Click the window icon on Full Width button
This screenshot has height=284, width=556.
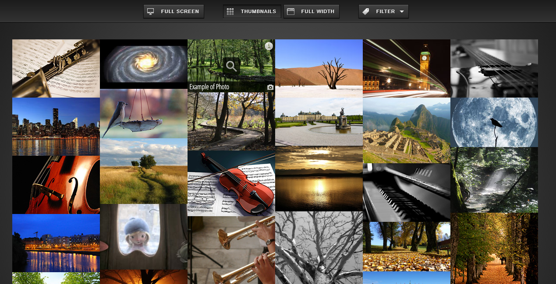click(290, 11)
